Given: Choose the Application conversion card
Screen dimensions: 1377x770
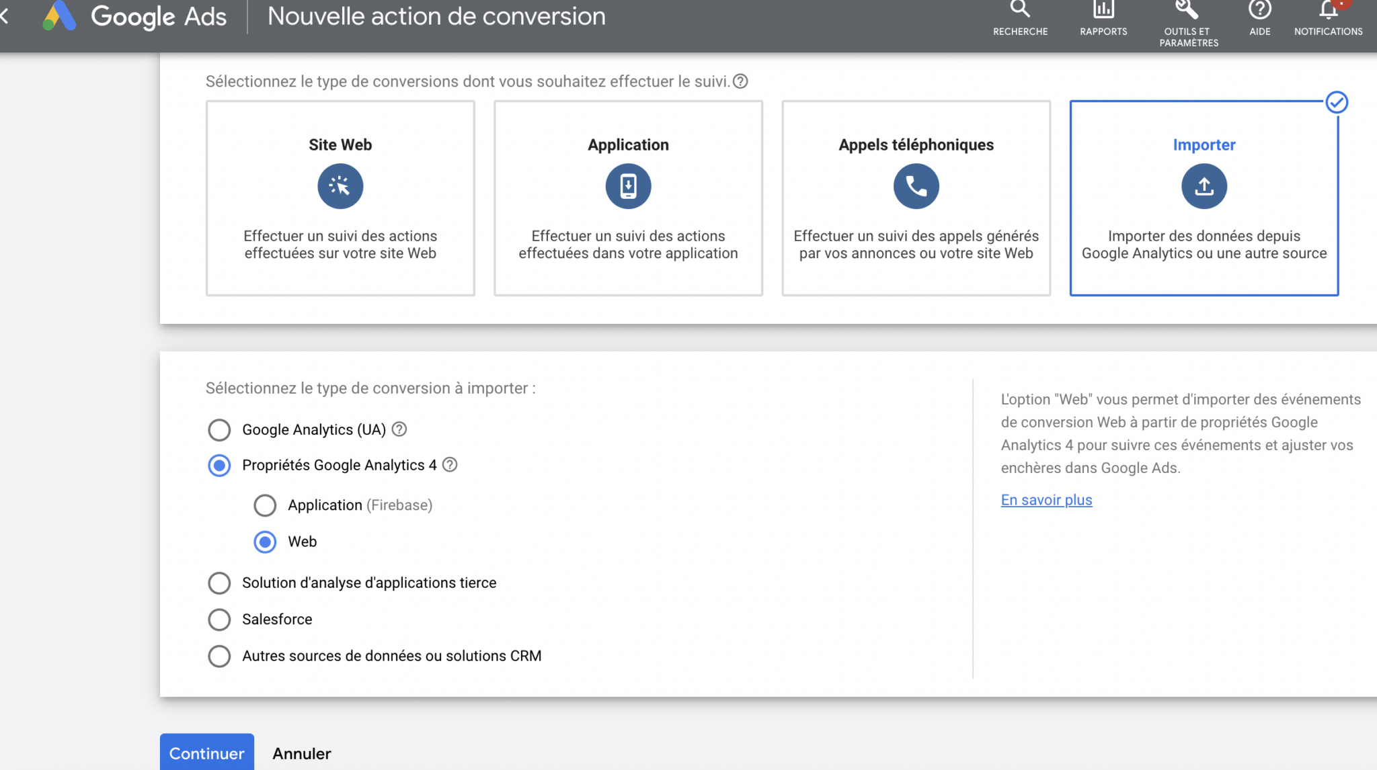Looking at the screenshot, I should pos(628,198).
